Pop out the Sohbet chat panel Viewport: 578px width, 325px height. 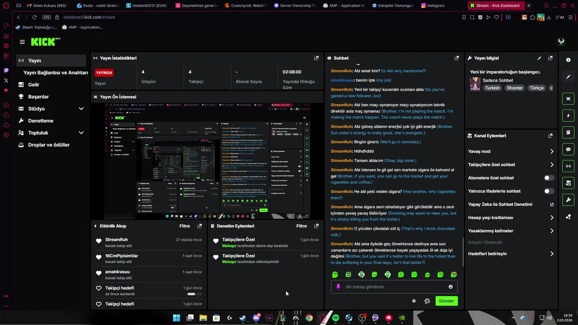[457, 58]
